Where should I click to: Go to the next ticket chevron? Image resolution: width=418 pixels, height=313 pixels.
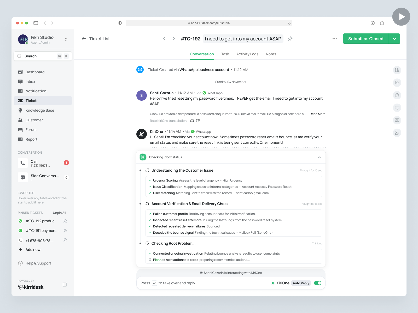point(174,39)
